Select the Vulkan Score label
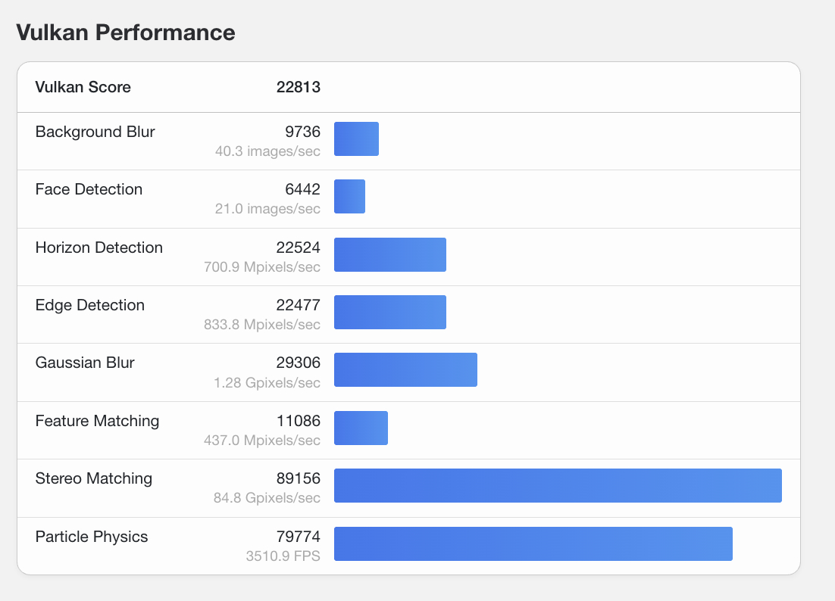The height and width of the screenshot is (601, 835). [x=83, y=87]
